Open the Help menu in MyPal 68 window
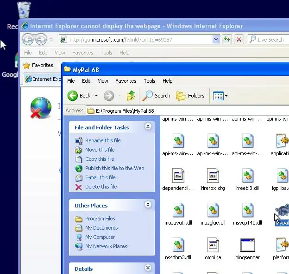This screenshot has width=289, height=274. (x=167, y=81)
